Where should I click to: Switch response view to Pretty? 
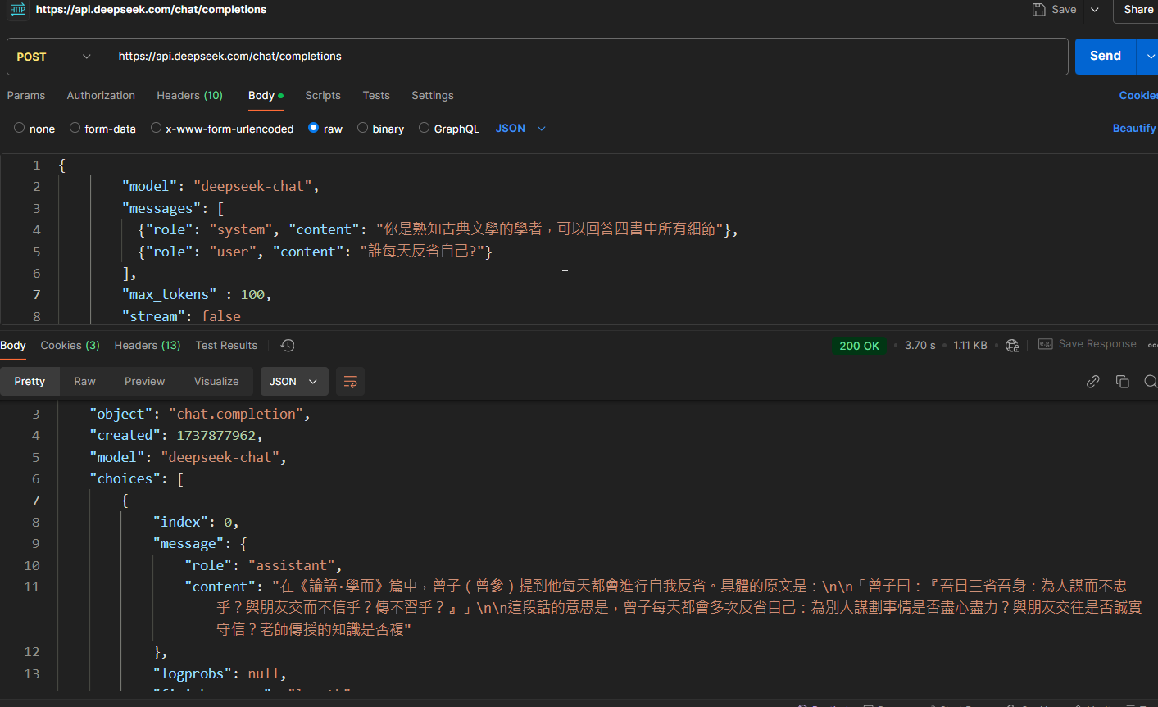(30, 382)
